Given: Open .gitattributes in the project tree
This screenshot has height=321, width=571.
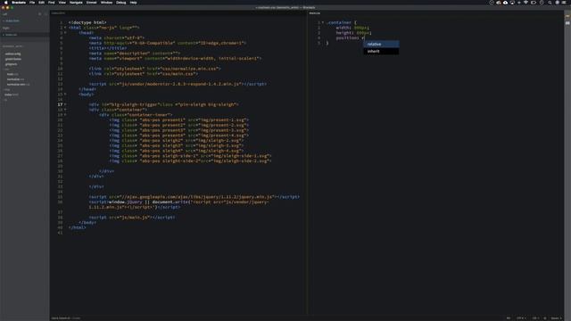Looking at the screenshot, I should coord(13,59).
